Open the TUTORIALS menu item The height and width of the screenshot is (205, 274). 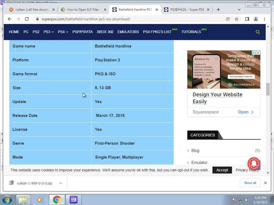(x=191, y=32)
